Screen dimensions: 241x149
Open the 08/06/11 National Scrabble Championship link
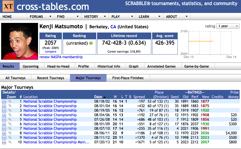(50, 133)
